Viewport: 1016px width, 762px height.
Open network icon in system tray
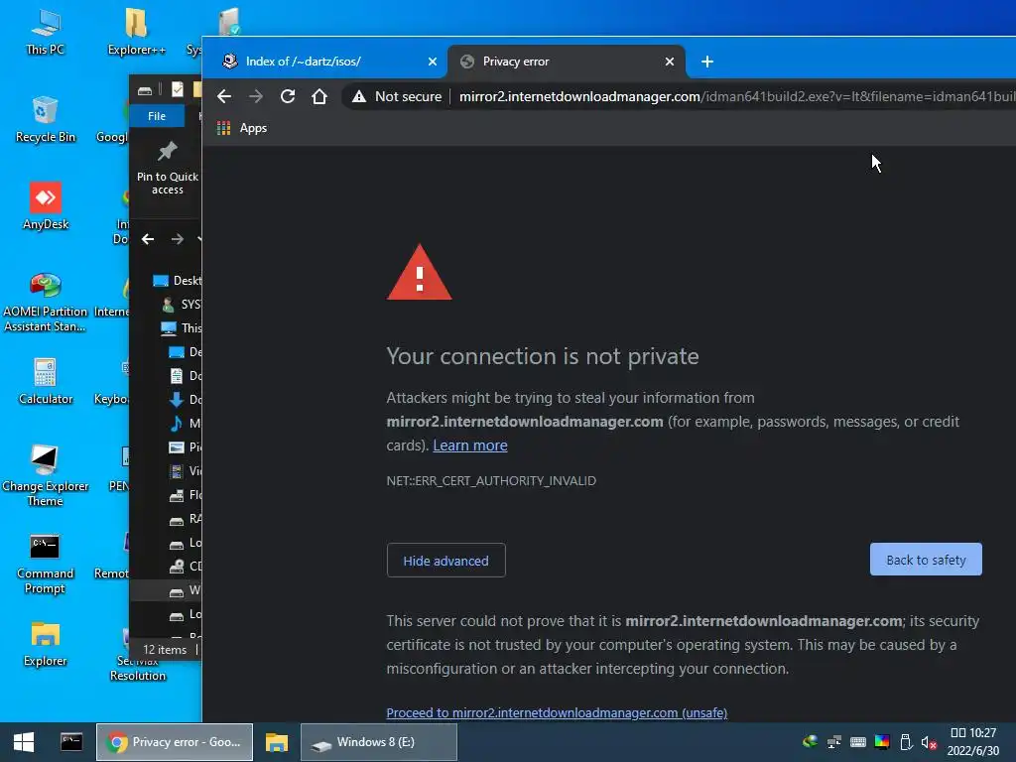pyautogui.click(x=833, y=742)
